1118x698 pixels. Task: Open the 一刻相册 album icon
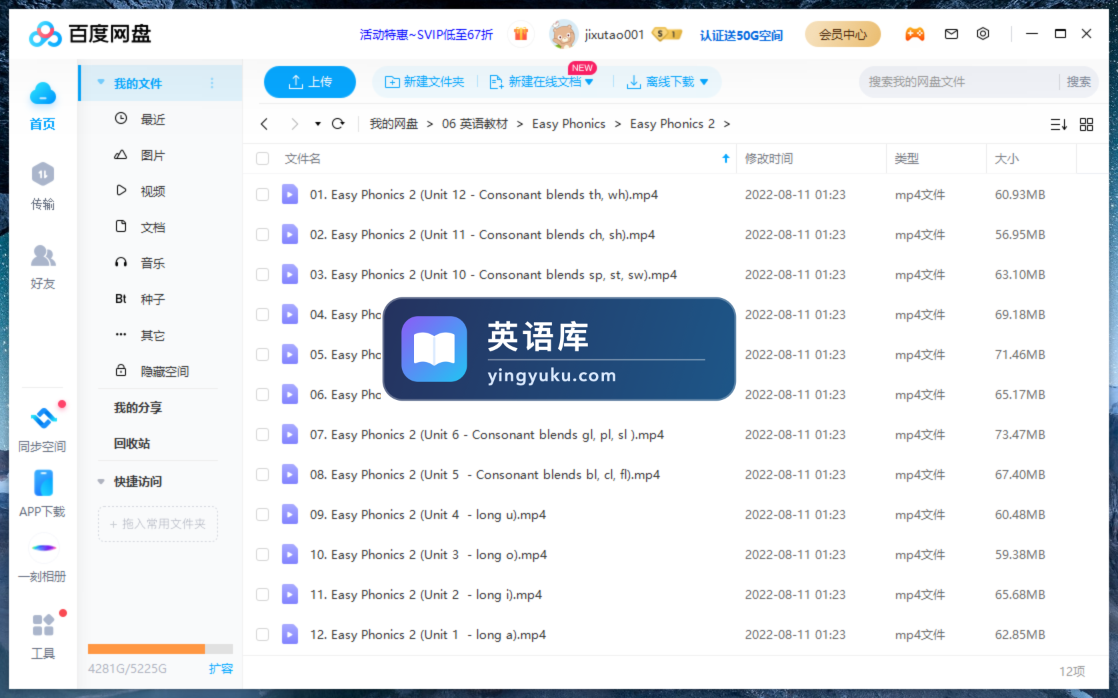(43, 548)
